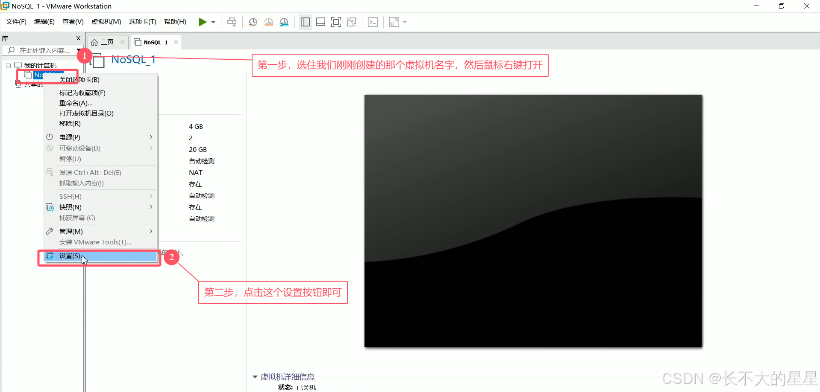
Task: Click the 4 GB memory value
Action: click(x=196, y=127)
